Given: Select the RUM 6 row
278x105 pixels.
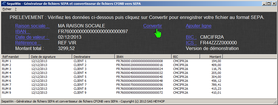Looking at the screenshot, I should pyautogui.click(x=112, y=81).
